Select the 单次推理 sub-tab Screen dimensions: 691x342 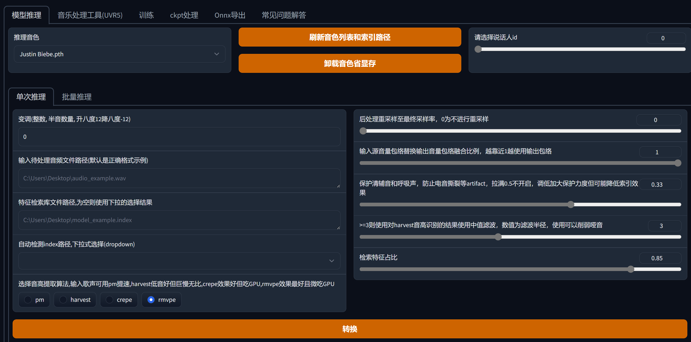(x=31, y=97)
